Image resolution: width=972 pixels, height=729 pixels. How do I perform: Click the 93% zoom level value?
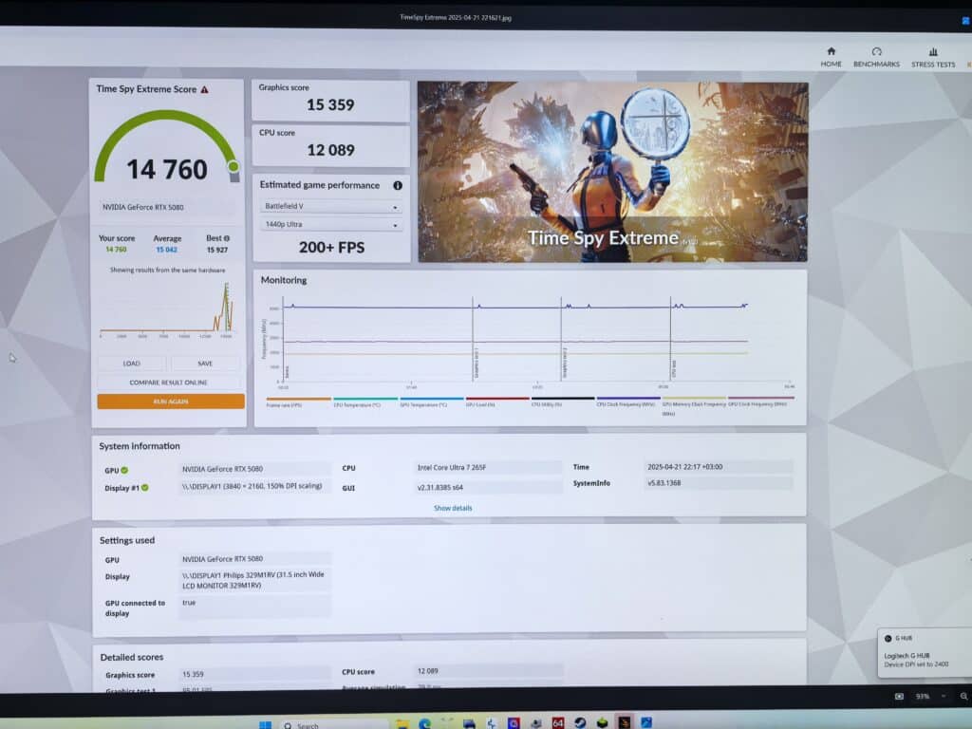pyautogui.click(x=923, y=696)
